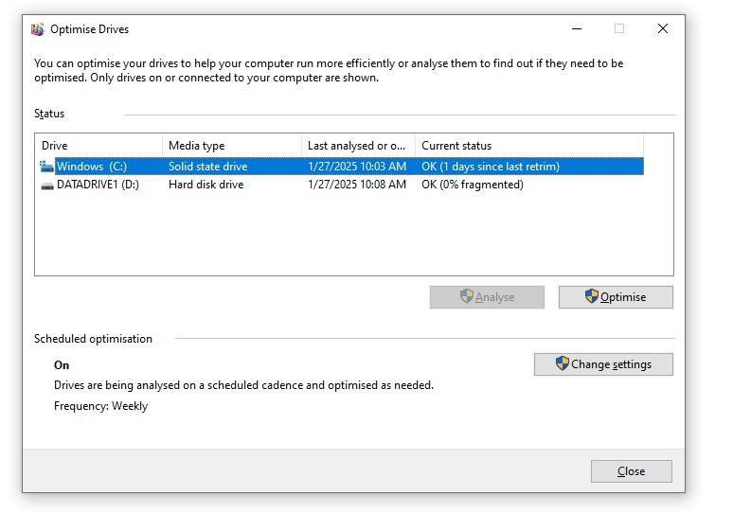The height and width of the screenshot is (513, 733).
Task: Click the greyed-out Analyse button
Action: 487,297
